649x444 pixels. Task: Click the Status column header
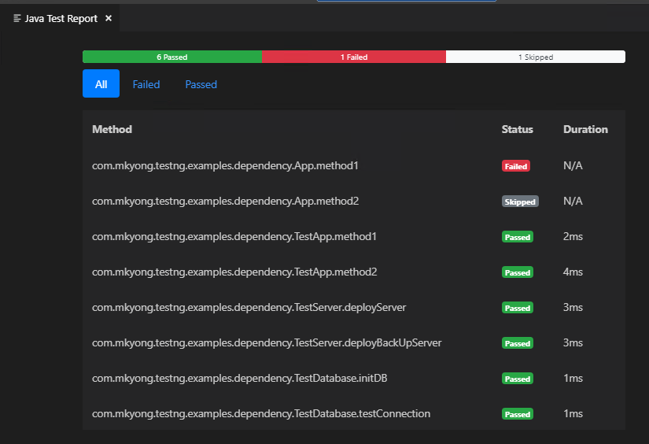pos(518,129)
